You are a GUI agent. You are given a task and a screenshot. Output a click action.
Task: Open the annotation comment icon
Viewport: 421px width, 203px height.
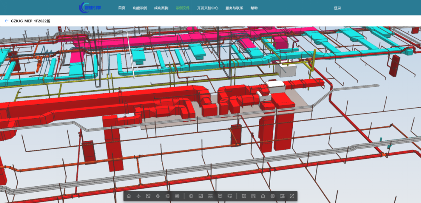pos(220,196)
